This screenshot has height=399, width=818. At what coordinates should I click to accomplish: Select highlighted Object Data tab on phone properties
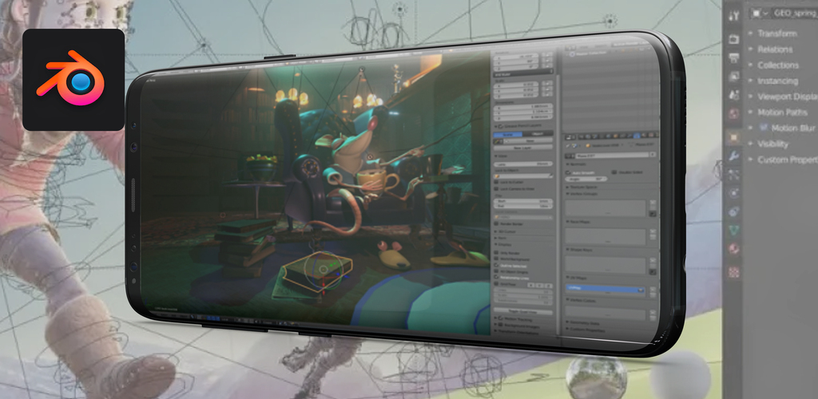click(637, 136)
